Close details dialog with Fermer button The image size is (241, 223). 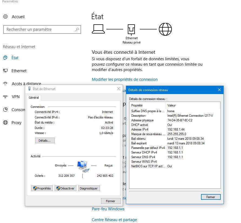[210, 197]
